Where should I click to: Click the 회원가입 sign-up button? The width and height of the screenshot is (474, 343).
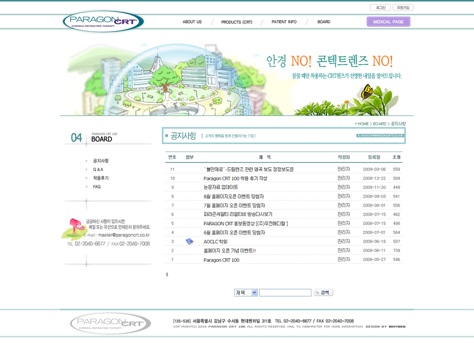pos(403,8)
